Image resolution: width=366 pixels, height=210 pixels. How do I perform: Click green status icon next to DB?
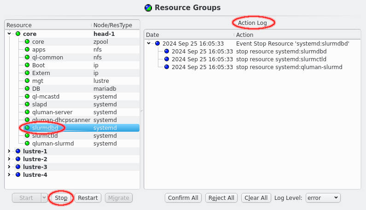[x=27, y=89]
